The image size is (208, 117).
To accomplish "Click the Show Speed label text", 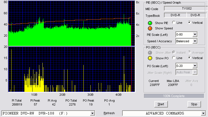I will [164, 28].
